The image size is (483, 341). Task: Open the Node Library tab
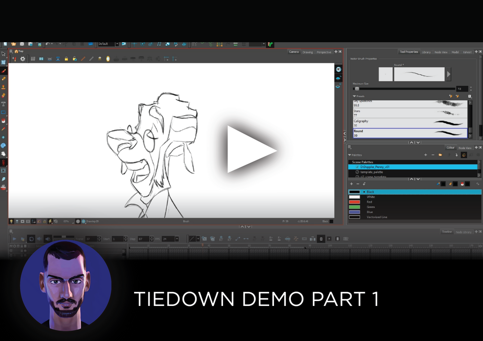coord(463,232)
